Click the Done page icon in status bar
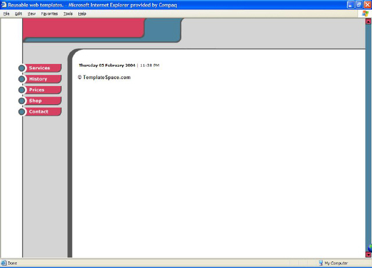 point(3,263)
